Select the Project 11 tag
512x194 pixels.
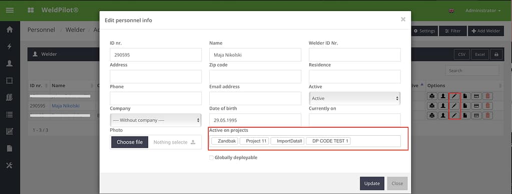click(x=254, y=141)
